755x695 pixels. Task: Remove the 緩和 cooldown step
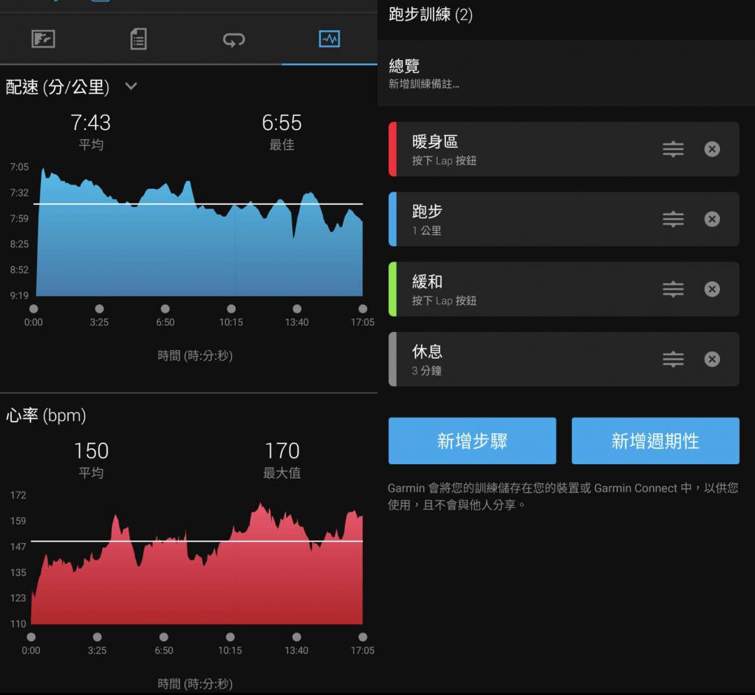click(712, 289)
